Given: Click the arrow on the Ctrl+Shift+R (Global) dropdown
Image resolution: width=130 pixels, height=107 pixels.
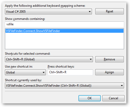Looking at the screenshot, I should 91,59.
